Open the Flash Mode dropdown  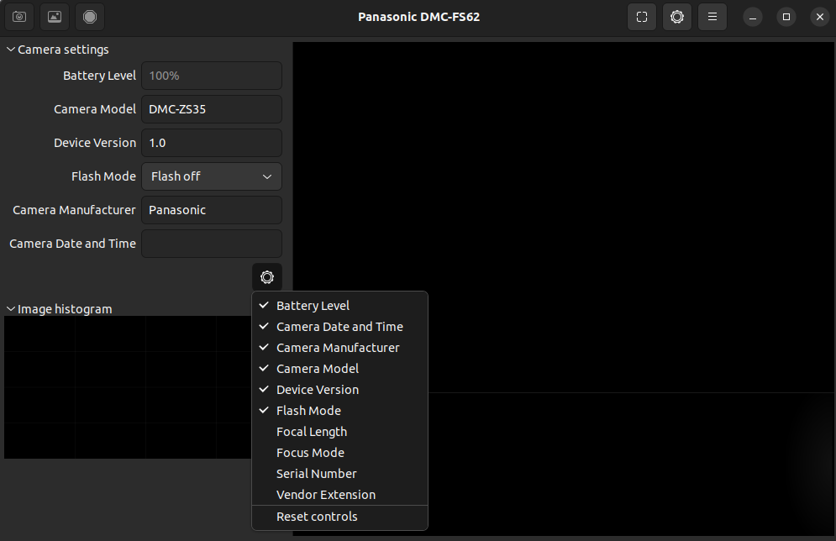[x=212, y=176]
